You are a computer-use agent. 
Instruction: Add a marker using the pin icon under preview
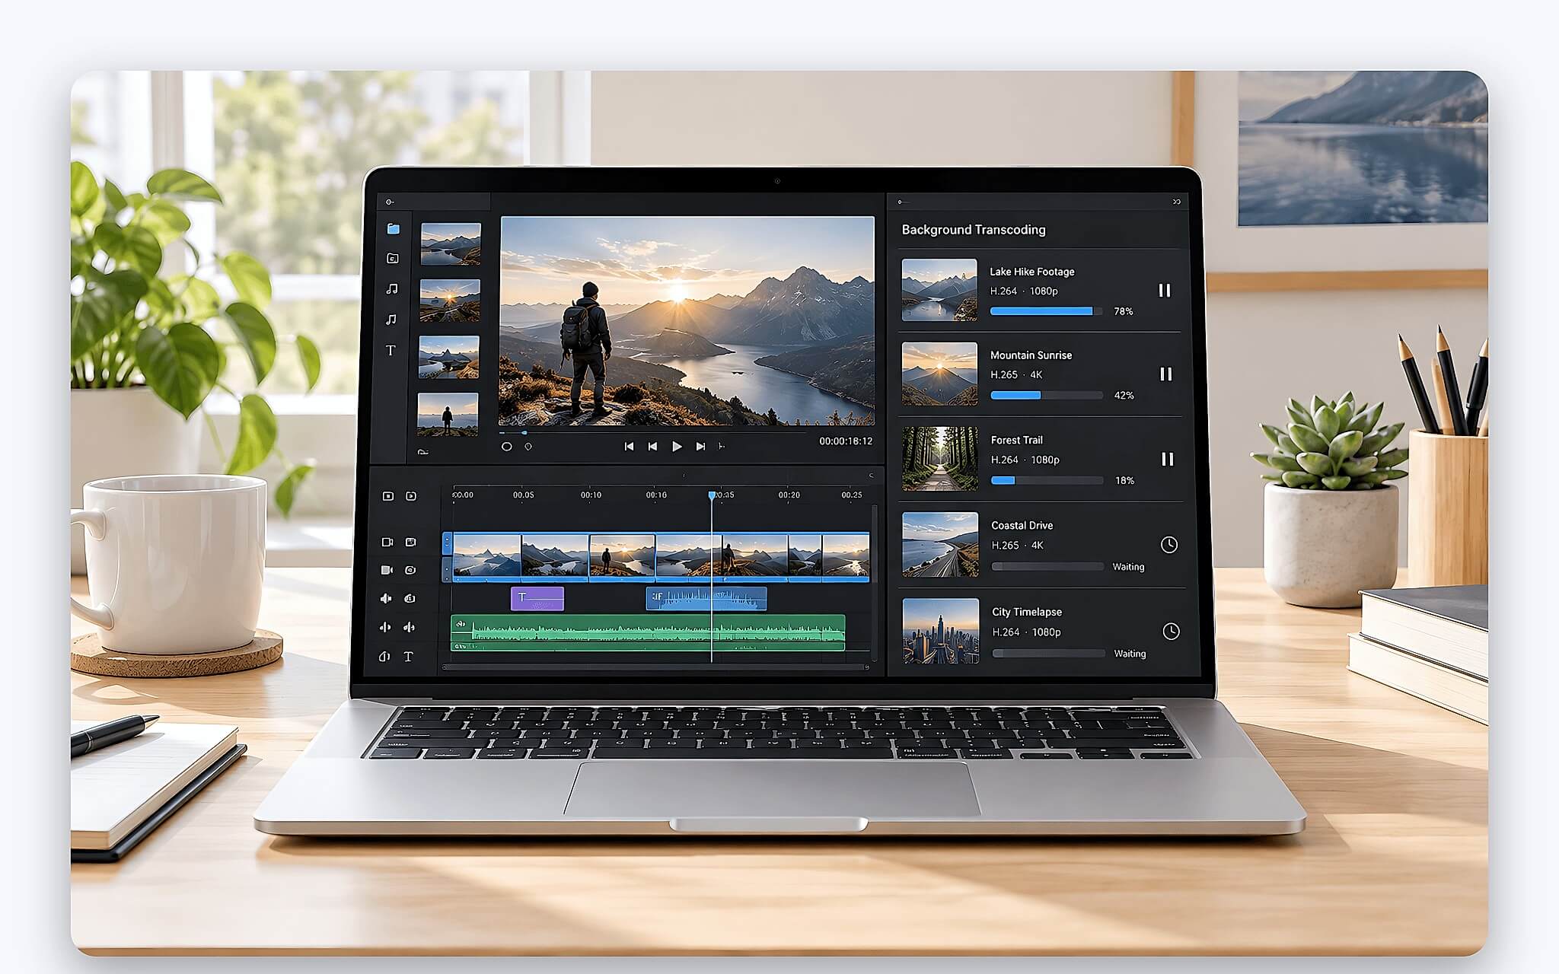coord(528,447)
